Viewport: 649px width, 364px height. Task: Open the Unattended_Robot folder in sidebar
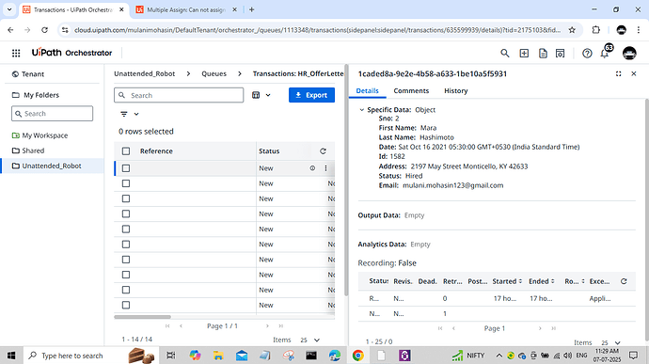coord(52,166)
